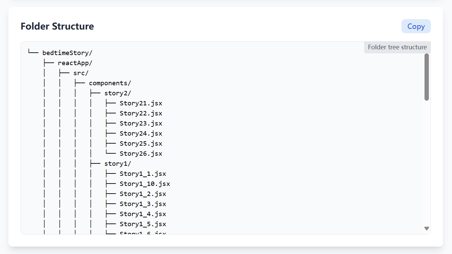This screenshot has width=452, height=254.
Task: Select the reactApp/ folder entry
Action: point(75,63)
